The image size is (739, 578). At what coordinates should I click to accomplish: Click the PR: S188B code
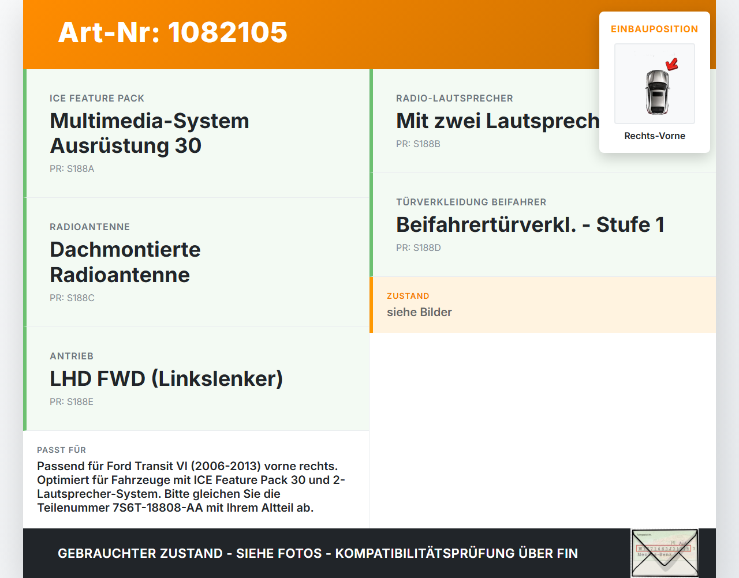tap(418, 144)
